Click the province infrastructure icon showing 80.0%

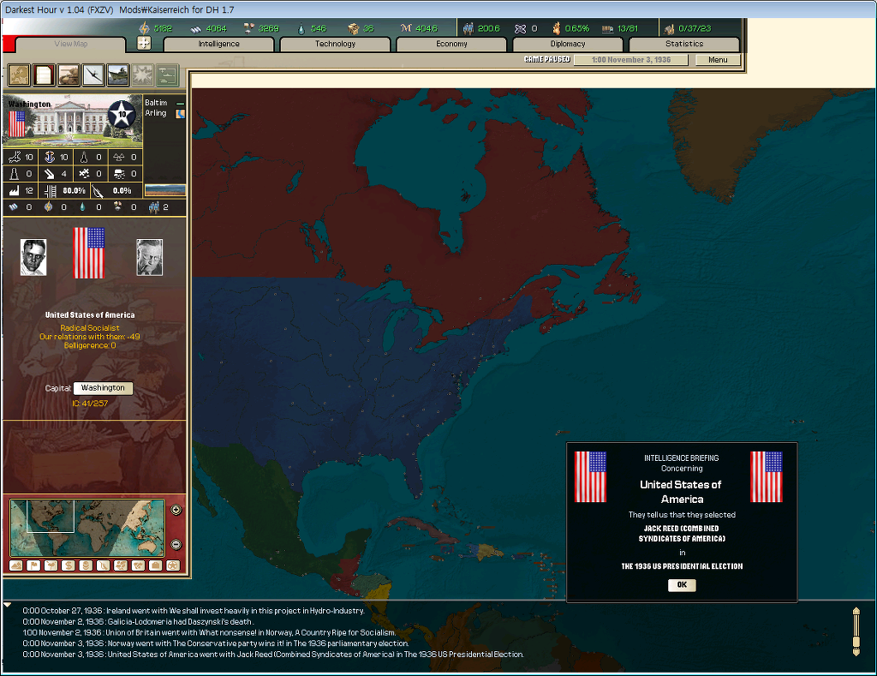pyautogui.click(x=50, y=191)
